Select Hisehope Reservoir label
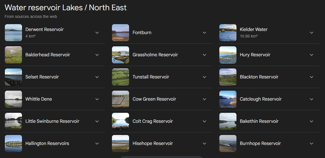 click(x=153, y=144)
